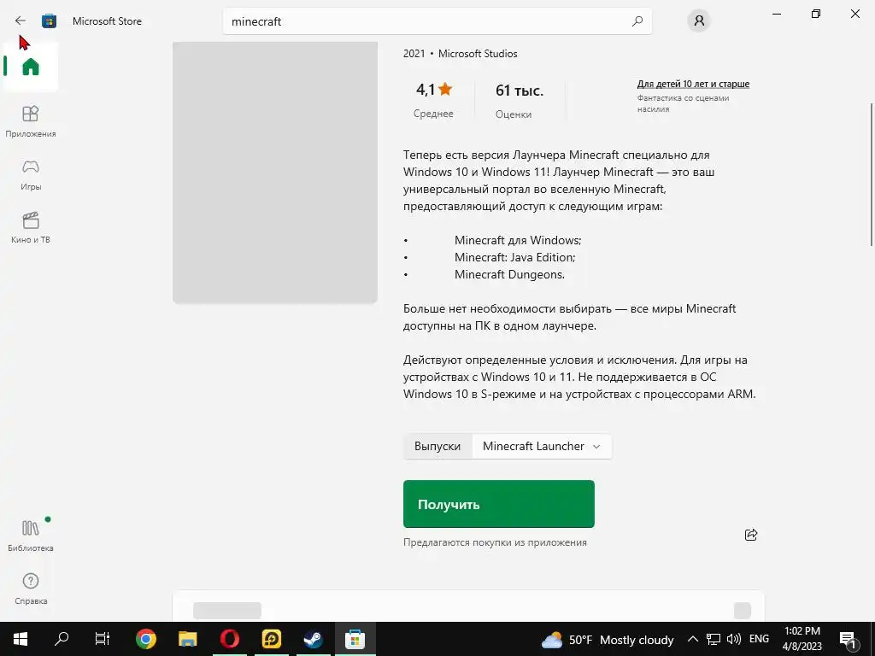This screenshot has width=875, height=656.
Task: Click the share icon
Action: click(751, 535)
